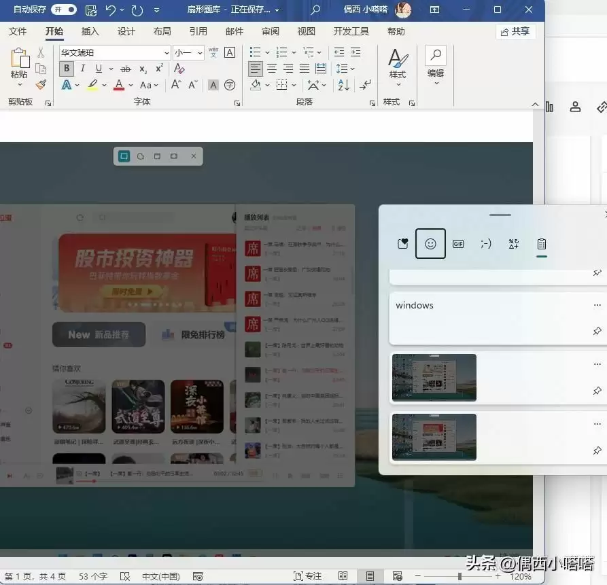The height and width of the screenshot is (585, 607).
Task: Click the clear formatting icon in the Font group
Action: tap(179, 69)
